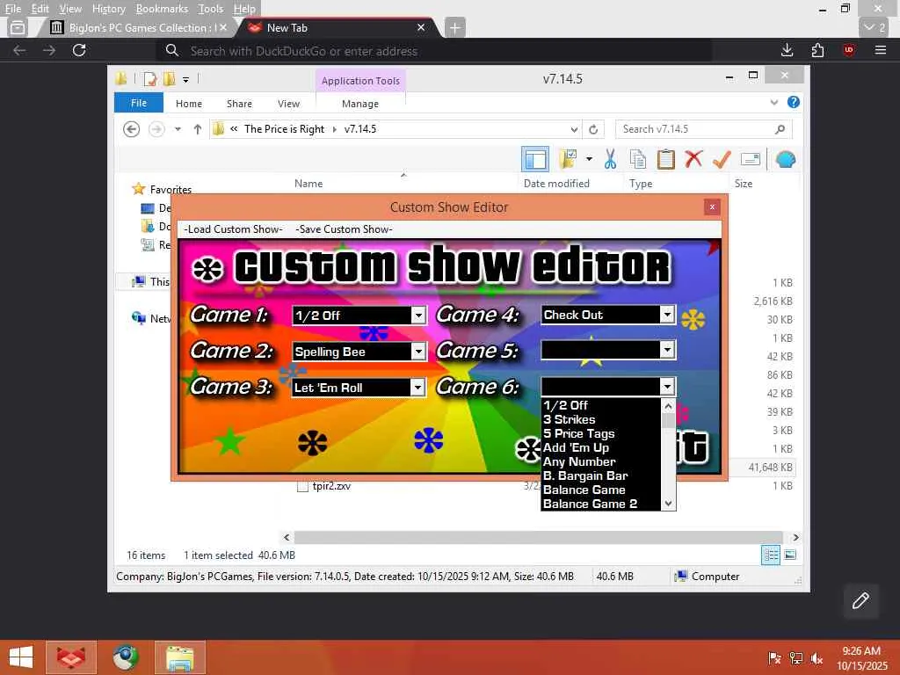Click the Cut scissors icon in Explorer toolbar
The height and width of the screenshot is (675, 900).
tap(610, 159)
